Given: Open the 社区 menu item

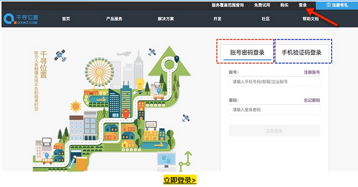Looking at the screenshot, I should click(x=266, y=19).
